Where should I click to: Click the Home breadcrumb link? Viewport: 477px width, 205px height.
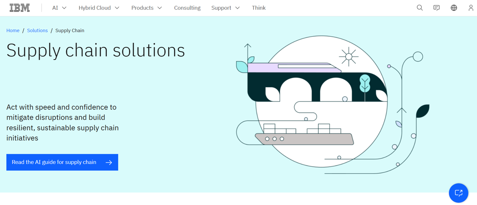click(13, 30)
